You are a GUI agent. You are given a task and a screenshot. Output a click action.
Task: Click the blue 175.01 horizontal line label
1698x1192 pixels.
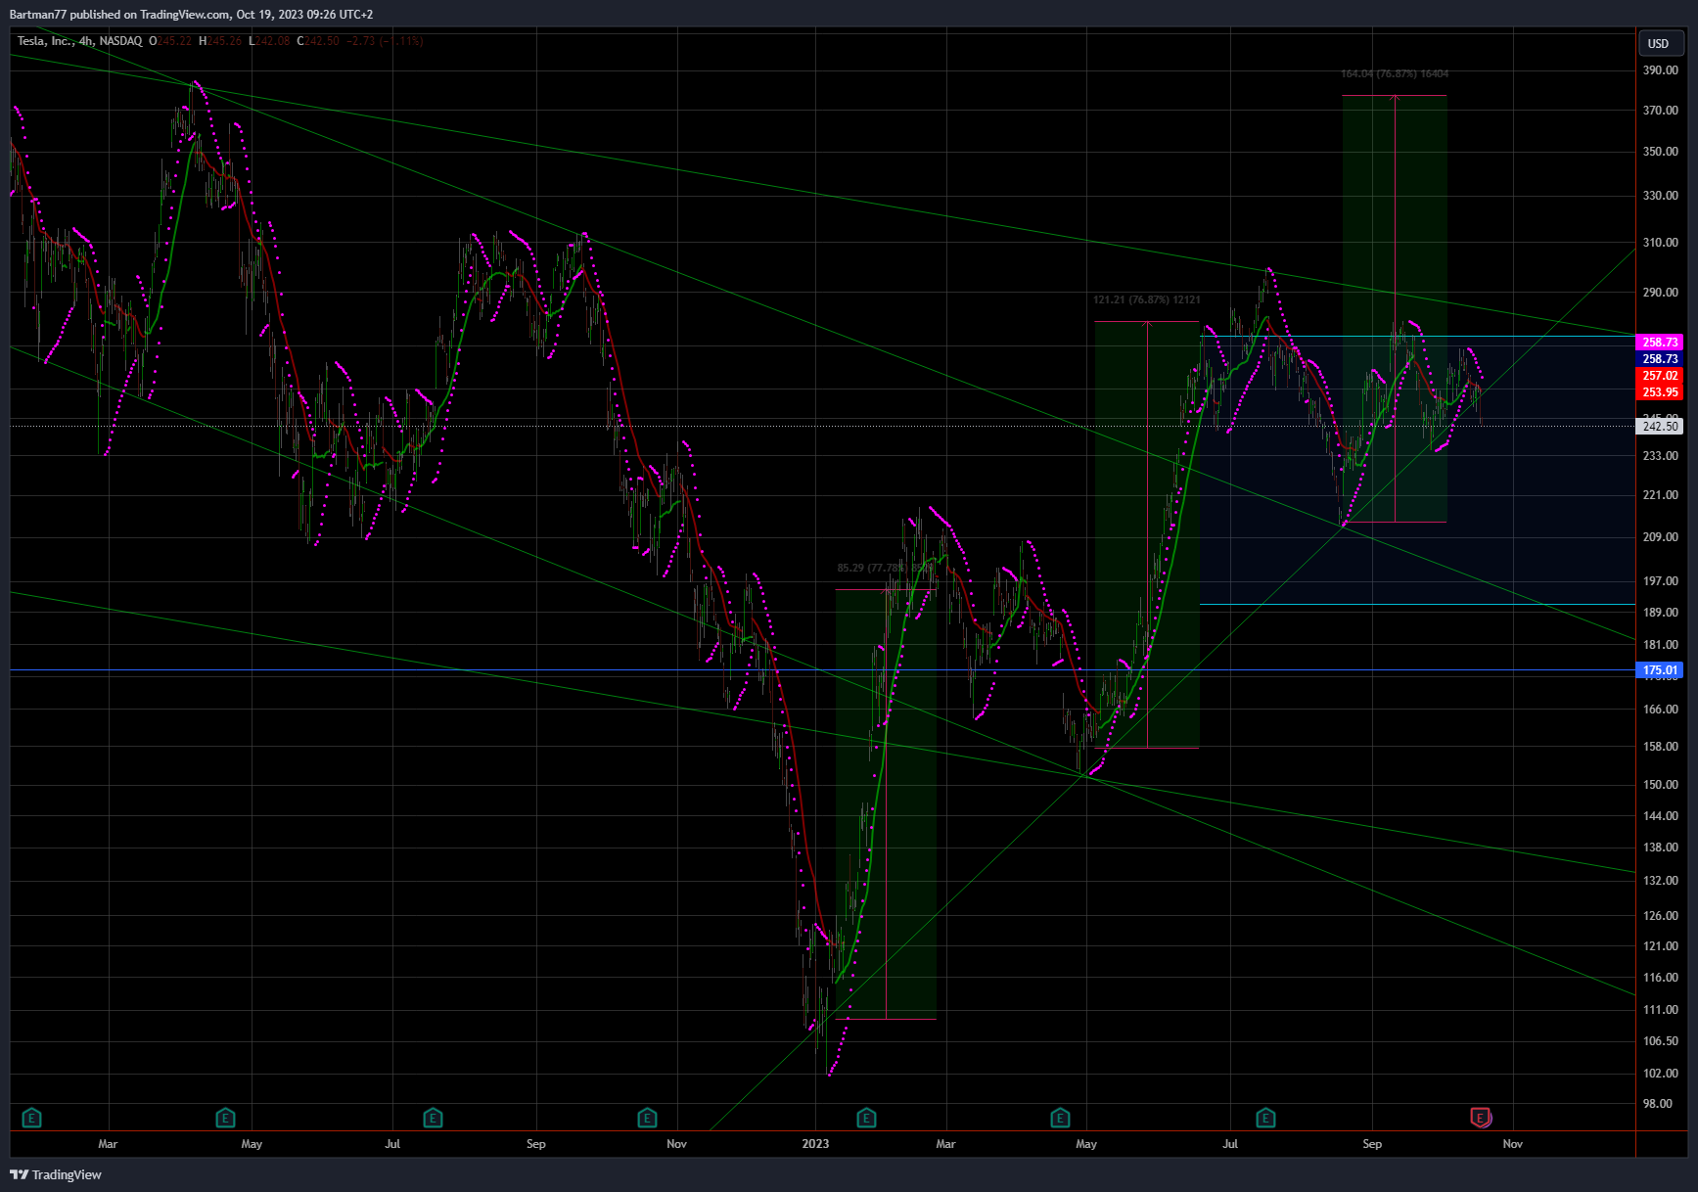click(1660, 670)
